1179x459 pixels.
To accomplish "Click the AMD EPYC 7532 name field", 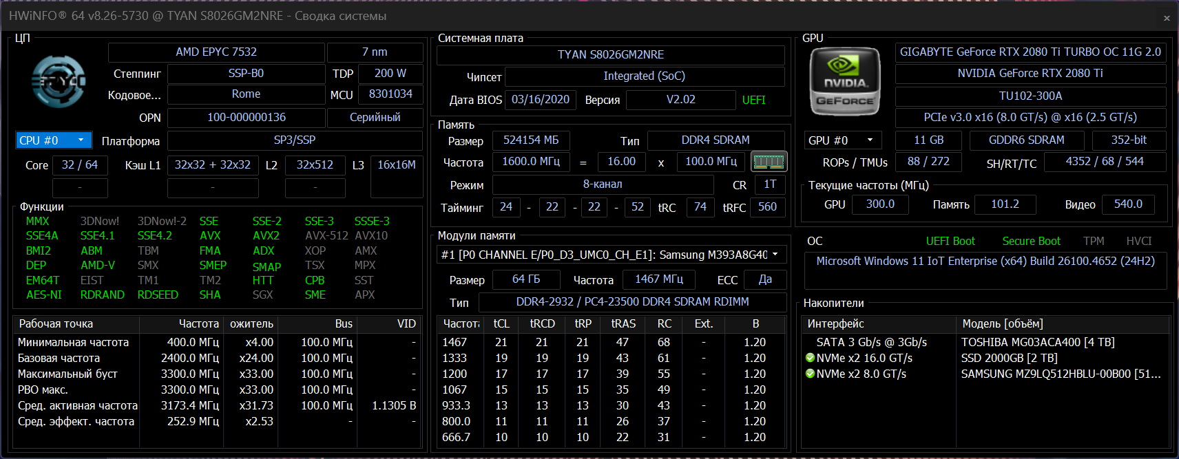I will click(x=216, y=52).
